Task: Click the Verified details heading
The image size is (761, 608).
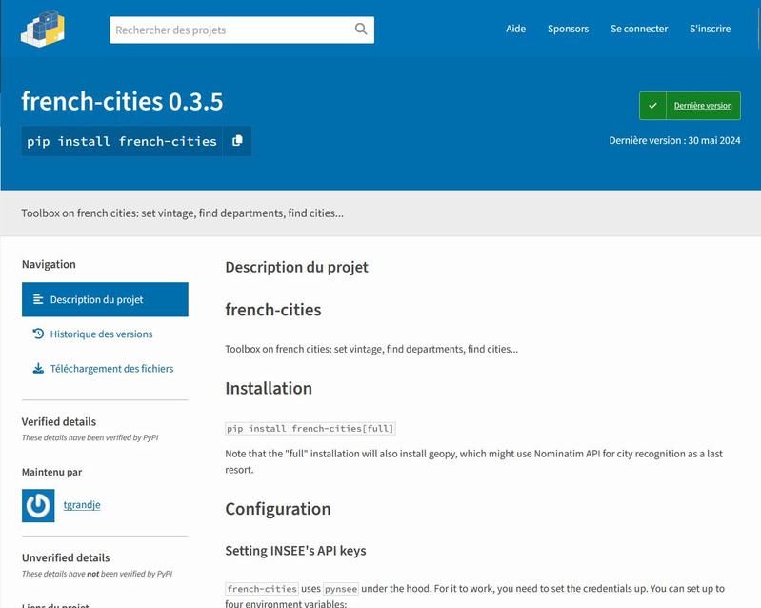Action: click(59, 421)
